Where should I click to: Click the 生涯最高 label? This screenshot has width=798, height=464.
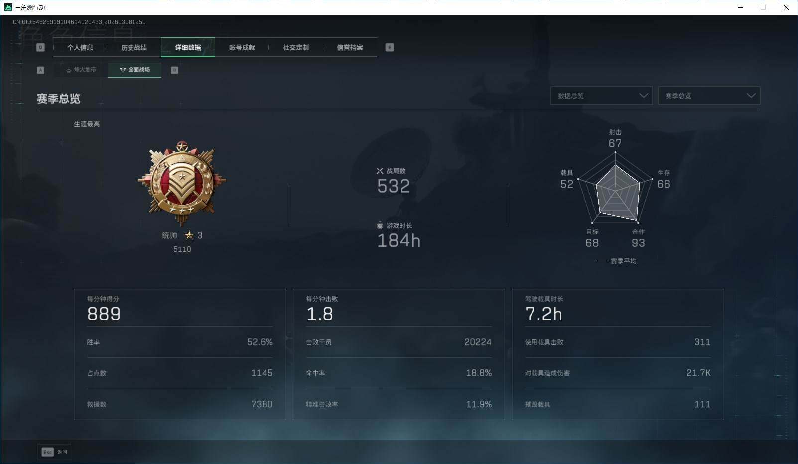click(x=87, y=124)
